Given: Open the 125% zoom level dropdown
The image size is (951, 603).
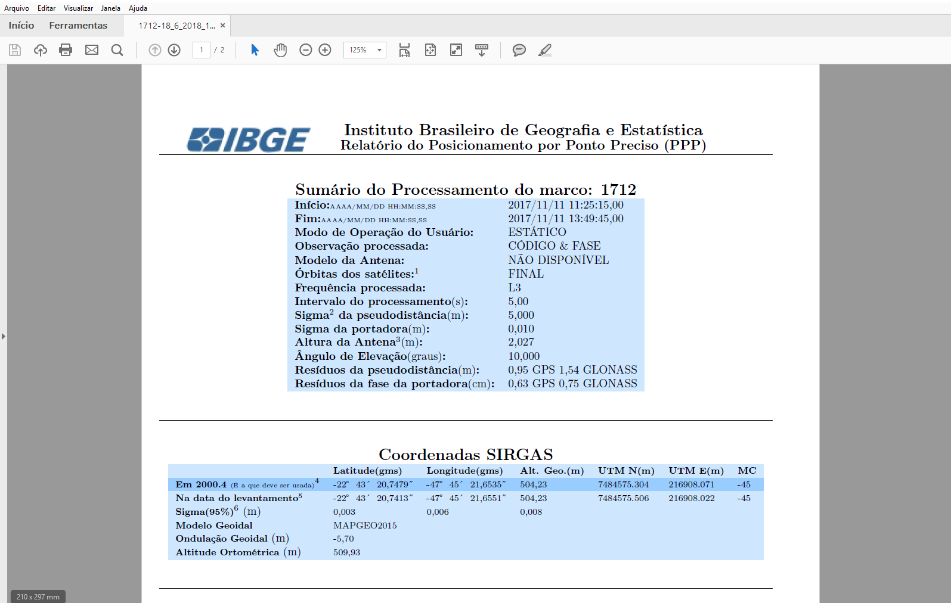Looking at the screenshot, I should click(x=379, y=50).
